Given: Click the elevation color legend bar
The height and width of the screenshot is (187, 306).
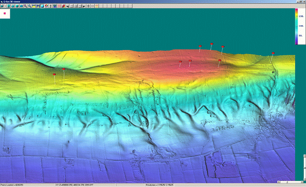Looking at the screenshot, I should [297, 27].
